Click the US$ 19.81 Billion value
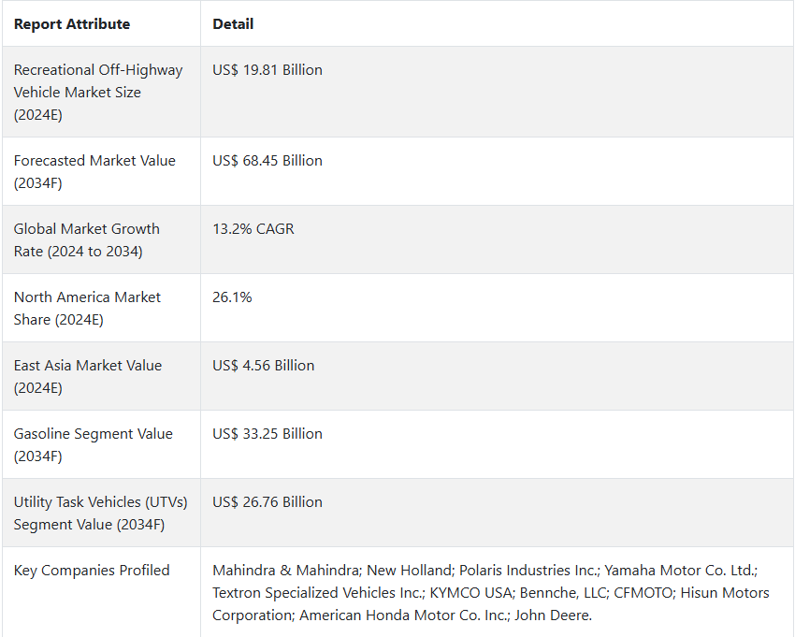 [x=267, y=70]
